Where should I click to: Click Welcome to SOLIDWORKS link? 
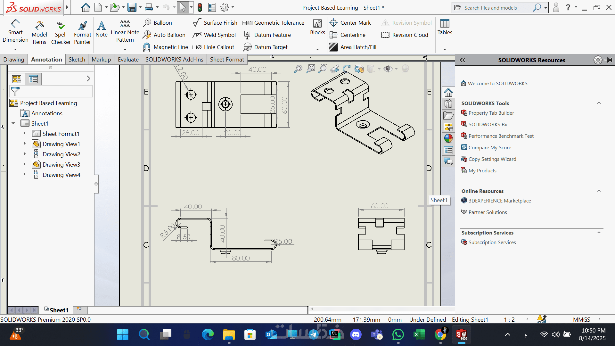497,84
